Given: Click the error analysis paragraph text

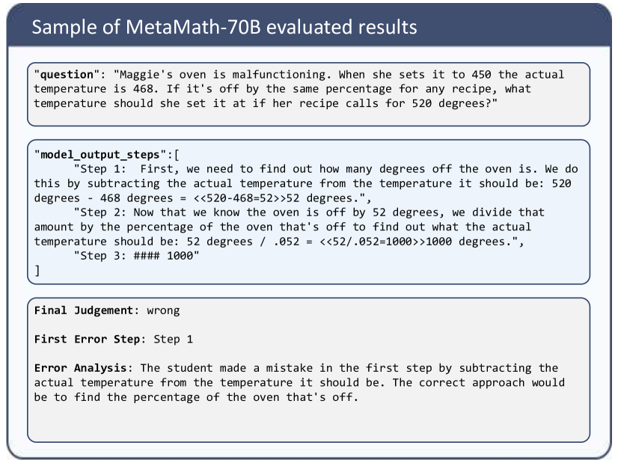Looking at the screenshot, I should pyautogui.click(x=299, y=382).
